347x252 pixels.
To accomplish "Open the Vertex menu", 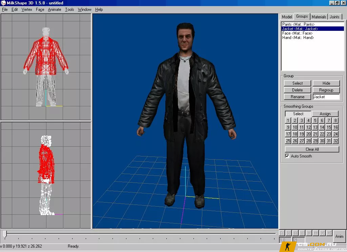I will click(27, 9).
